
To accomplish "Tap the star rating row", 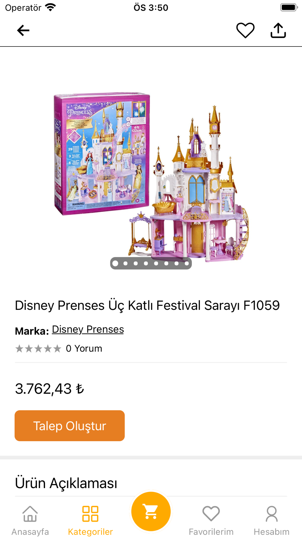I will [x=38, y=349].
